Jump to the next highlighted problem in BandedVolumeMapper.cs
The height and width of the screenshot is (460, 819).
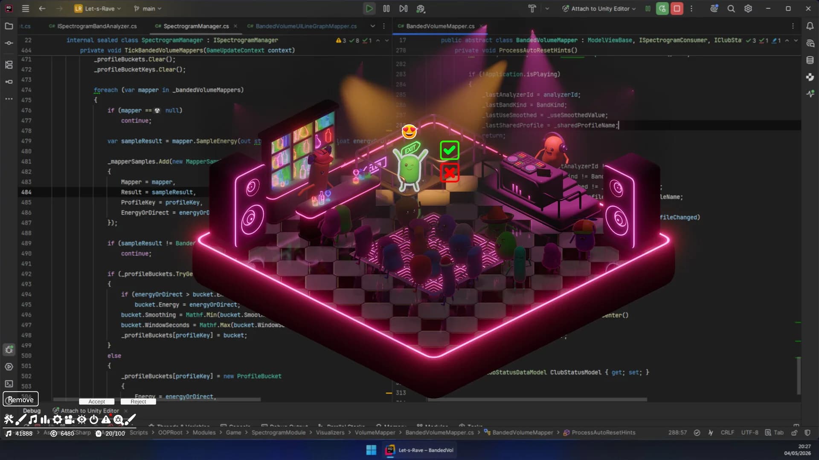pyautogui.click(x=796, y=40)
